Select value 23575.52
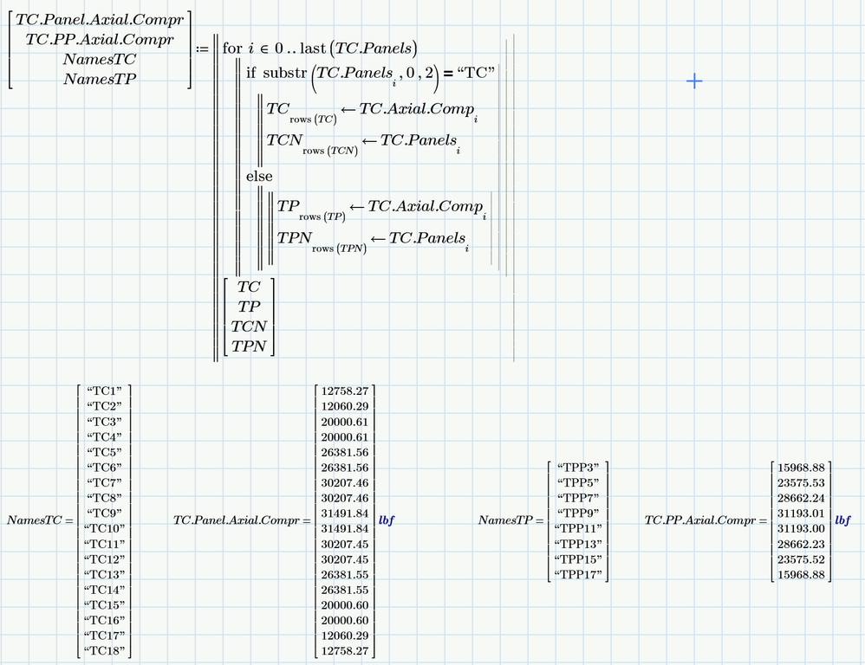865x665 pixels. pos(801,559)
